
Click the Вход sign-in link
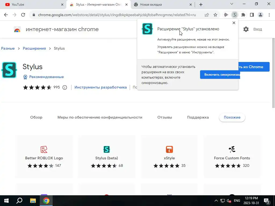pos(258,29)
